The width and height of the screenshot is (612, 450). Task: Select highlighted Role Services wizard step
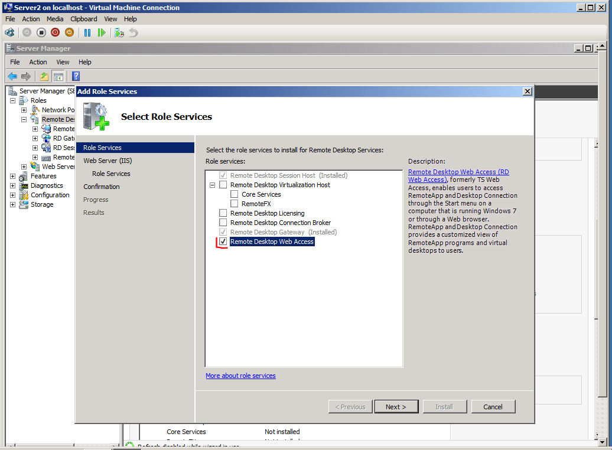pyautogui.click(x=135, y=148)
